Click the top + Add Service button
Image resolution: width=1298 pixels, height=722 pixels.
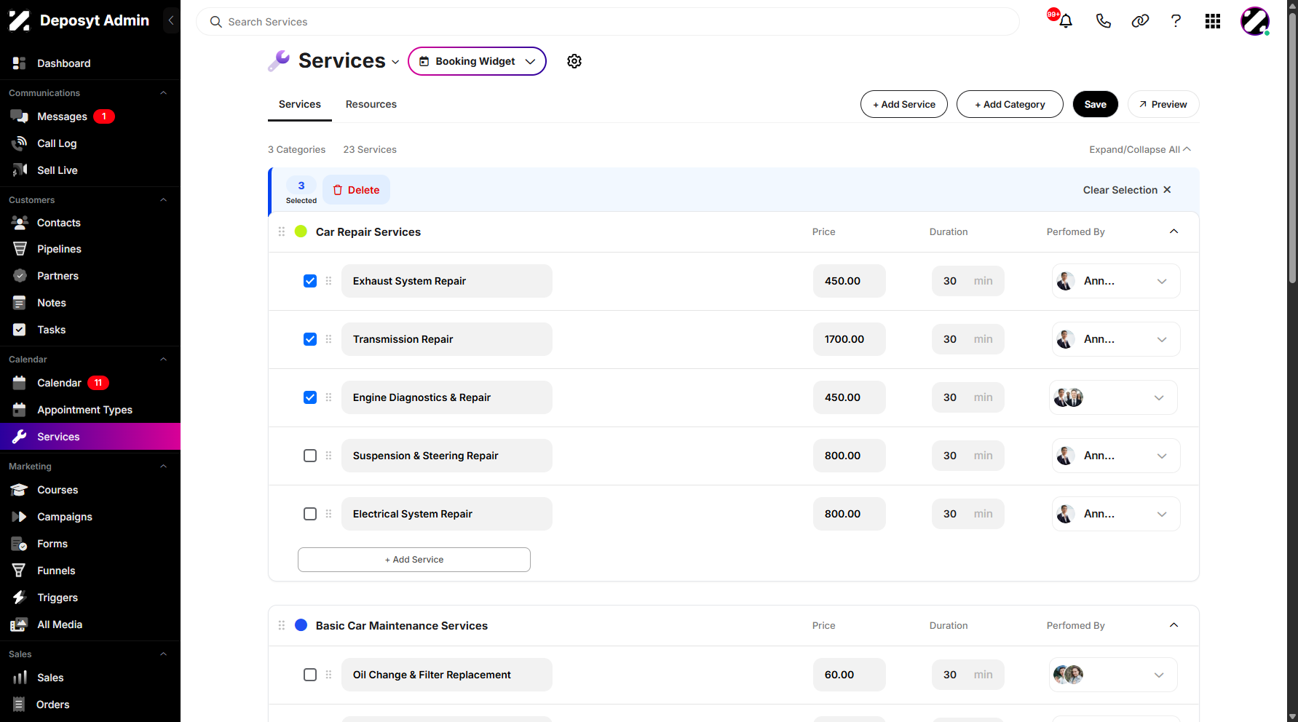(904, 104)
